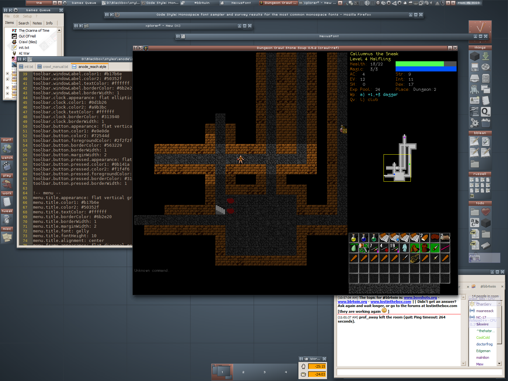The image size is (508, 381).
Task: Select the stack of 7 darts
Action: (374, 248)
